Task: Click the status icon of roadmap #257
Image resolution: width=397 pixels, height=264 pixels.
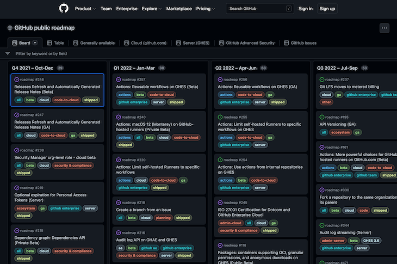Action: (x=118, y=79)
